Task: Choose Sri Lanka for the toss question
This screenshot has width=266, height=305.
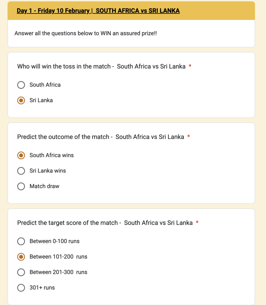Action: point(21,100)
